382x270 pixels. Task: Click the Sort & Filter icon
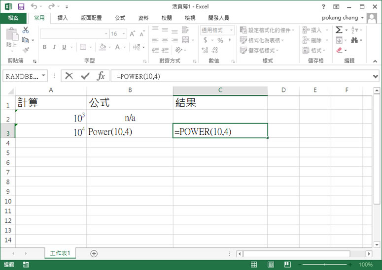354,30
